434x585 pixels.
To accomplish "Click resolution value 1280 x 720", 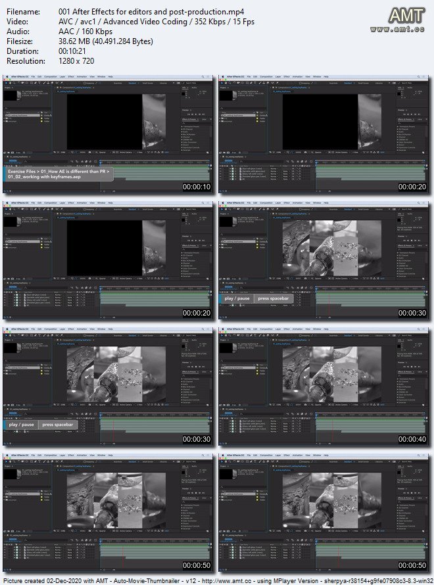I will [x=76, y=61].
